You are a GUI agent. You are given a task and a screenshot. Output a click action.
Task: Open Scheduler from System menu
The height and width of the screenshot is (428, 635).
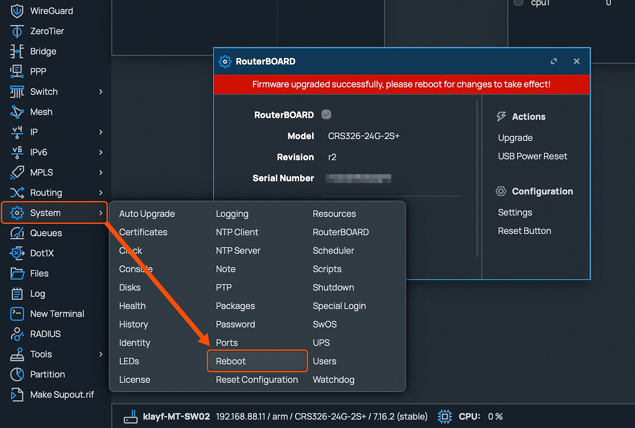pos(333,251)
